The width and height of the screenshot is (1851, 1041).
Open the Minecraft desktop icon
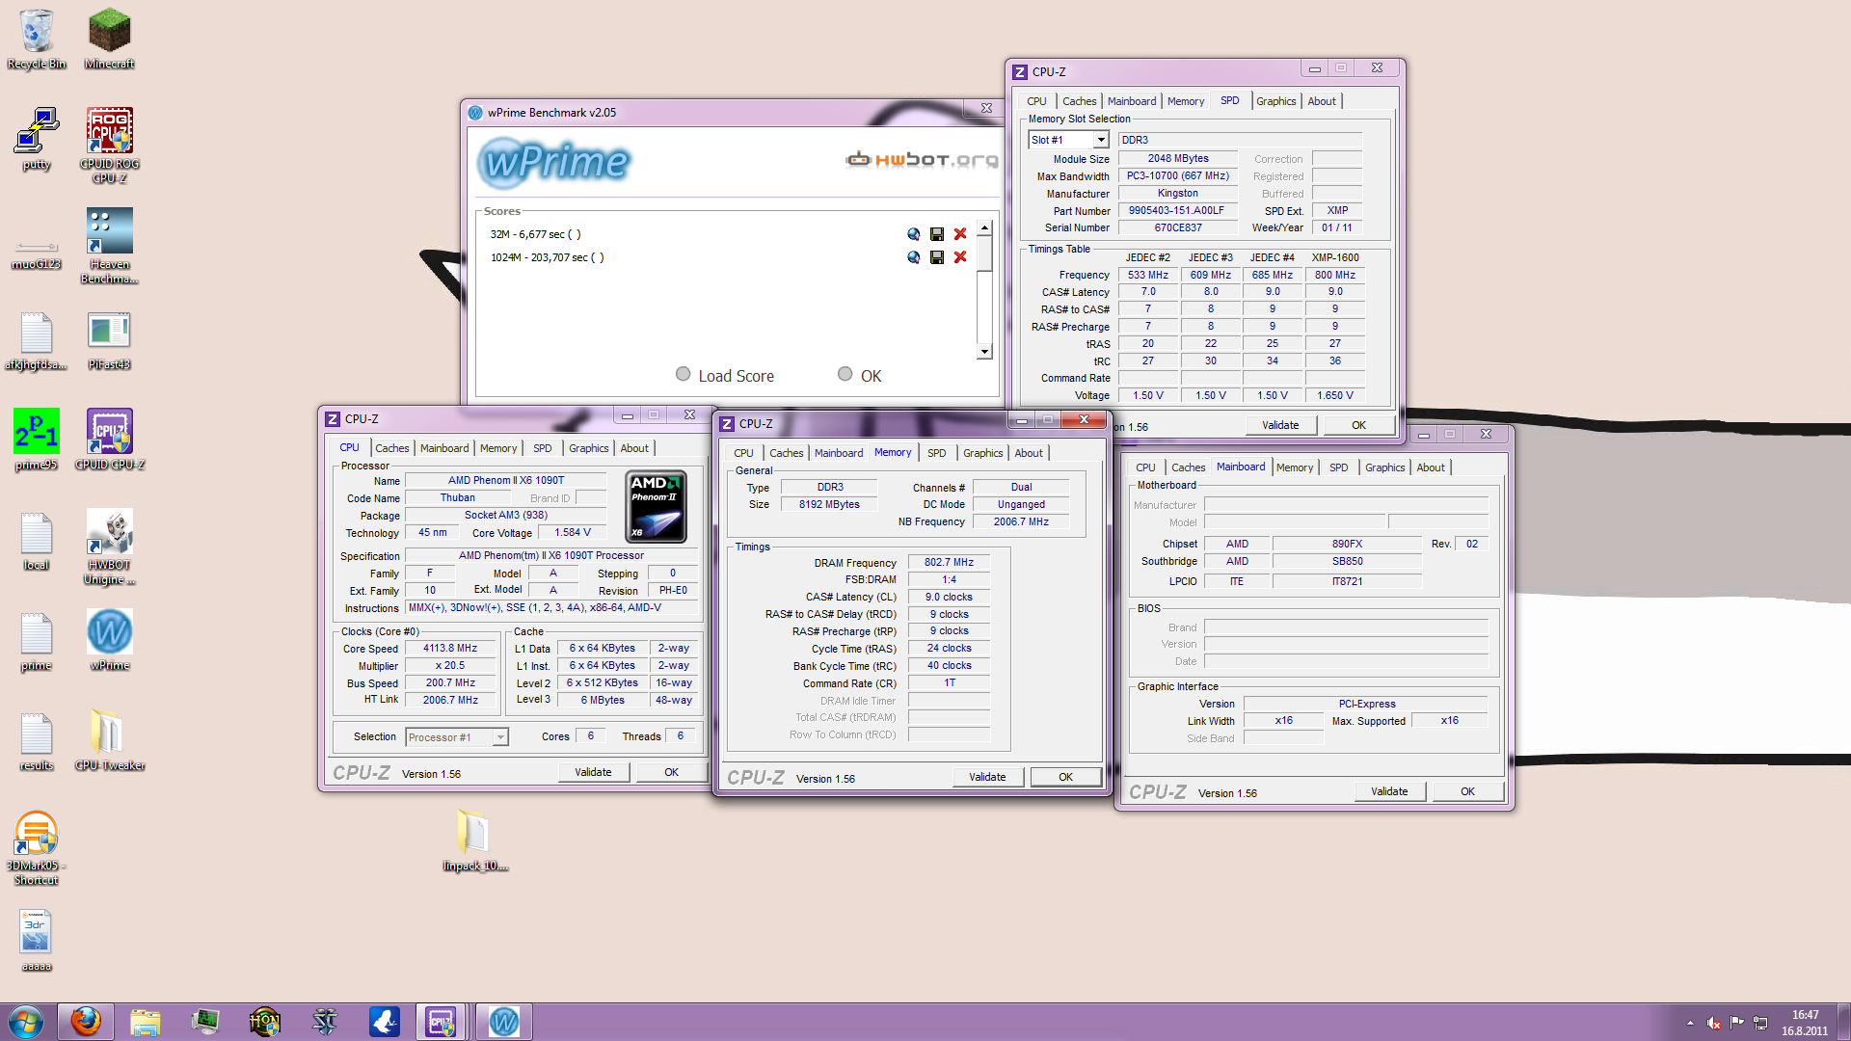pyautogui.click(x=109, y=39)
